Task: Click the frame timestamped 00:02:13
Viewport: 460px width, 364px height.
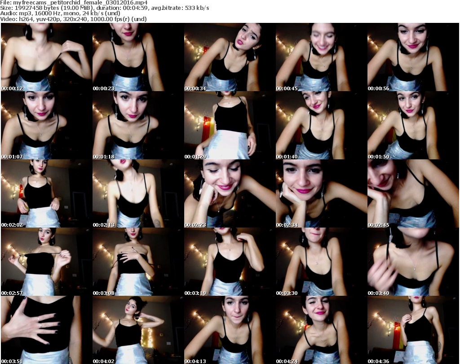Action: [138, 194]
